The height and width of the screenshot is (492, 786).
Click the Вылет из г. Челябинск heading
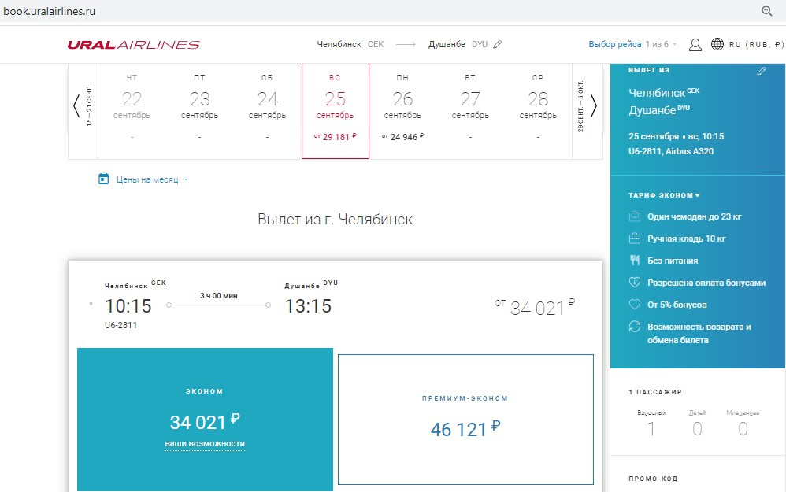pos(336,219)
